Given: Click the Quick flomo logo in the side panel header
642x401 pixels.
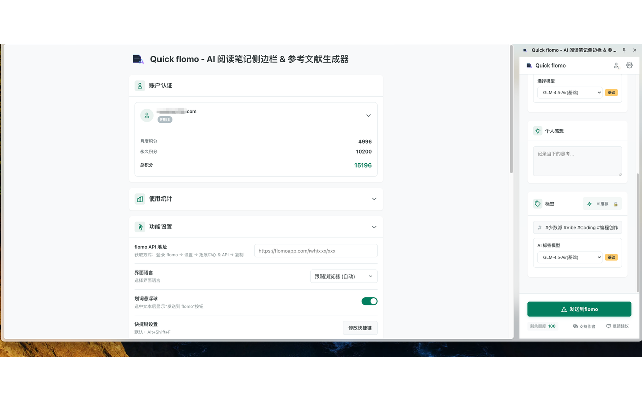Looking at the screenshot, I should (x=529, y=65).
